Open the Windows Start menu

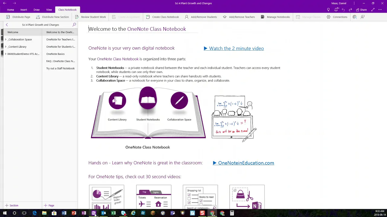tap(5, 213)
